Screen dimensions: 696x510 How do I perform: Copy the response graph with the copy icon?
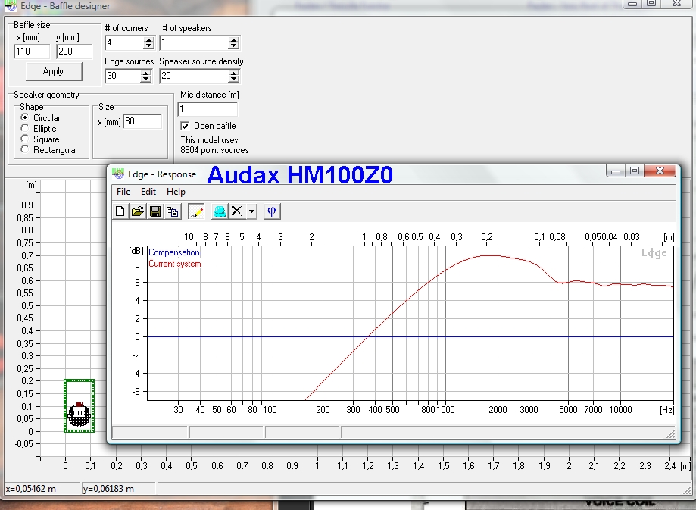172,211
